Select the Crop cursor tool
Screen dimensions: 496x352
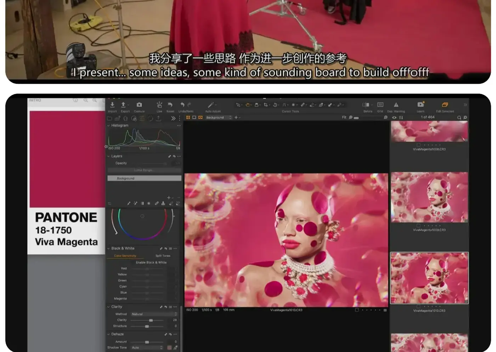(x=266, y=105)
